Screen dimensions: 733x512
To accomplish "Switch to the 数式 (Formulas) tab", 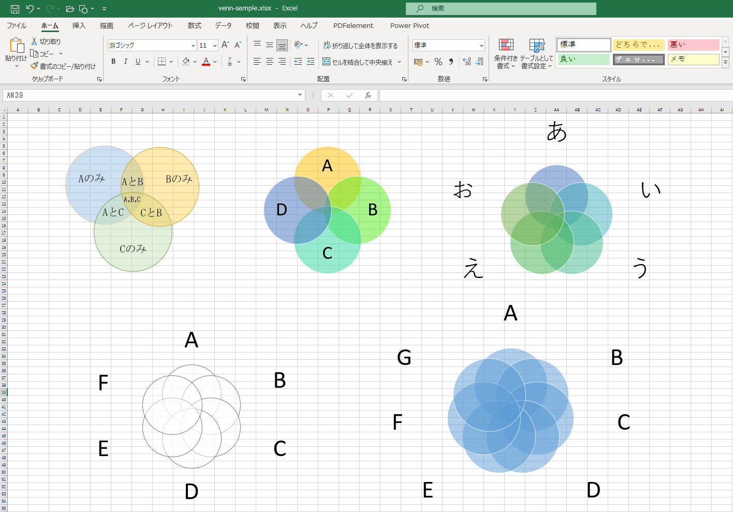I will 195,25.
